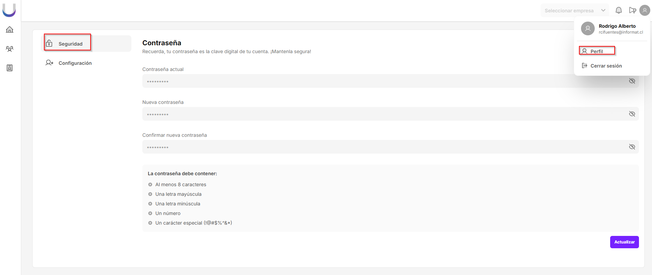Open the notifications bell
The width and height of the screenshot is (652, 275).
pos(618,10)
